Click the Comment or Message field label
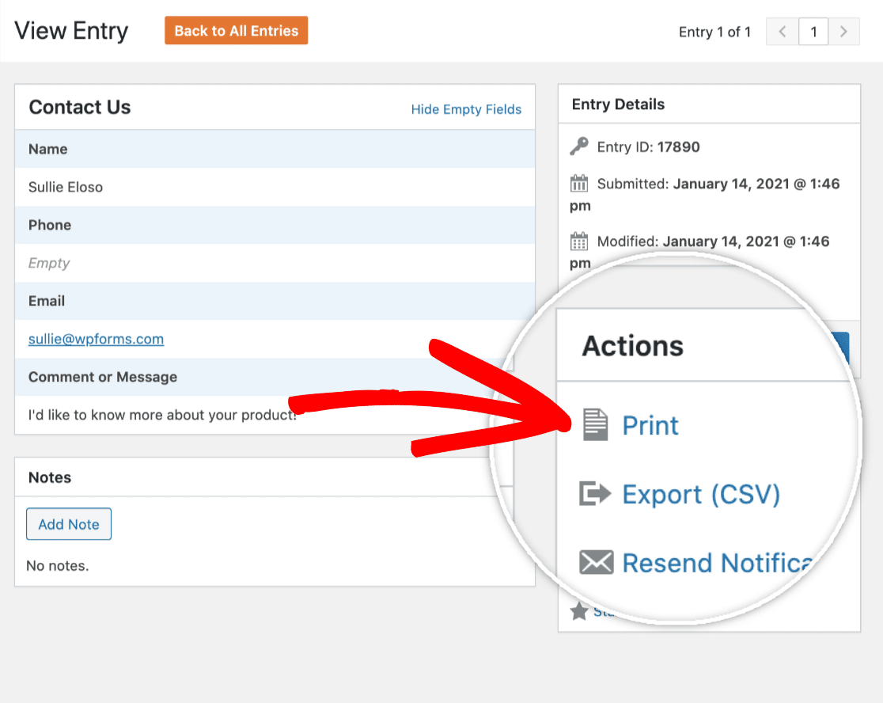883x703 pixels. (103, 377)
